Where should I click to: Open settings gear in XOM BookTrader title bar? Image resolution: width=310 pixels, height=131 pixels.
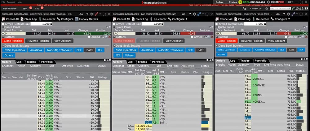click(92, 14)
